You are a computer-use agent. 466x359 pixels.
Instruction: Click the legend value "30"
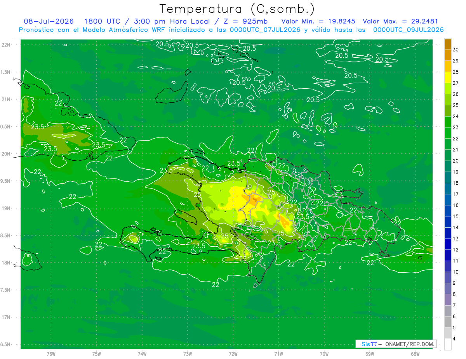click(x=456, y=49)
